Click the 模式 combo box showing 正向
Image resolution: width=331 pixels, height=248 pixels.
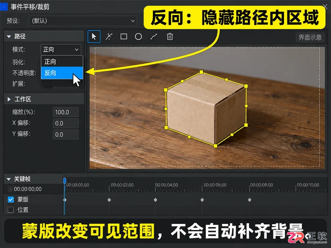(x=61, y=50)
